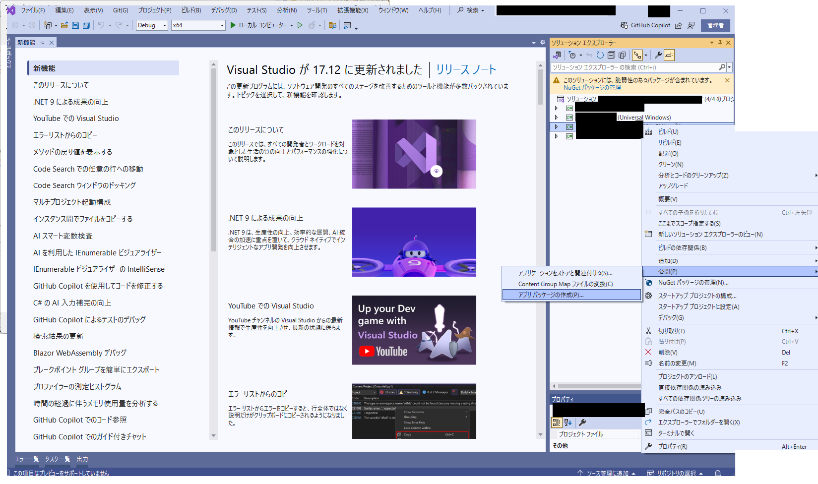Open the ビルド(B) menu
The width and height of the screenshot is (818, 484).
point(191,10)
